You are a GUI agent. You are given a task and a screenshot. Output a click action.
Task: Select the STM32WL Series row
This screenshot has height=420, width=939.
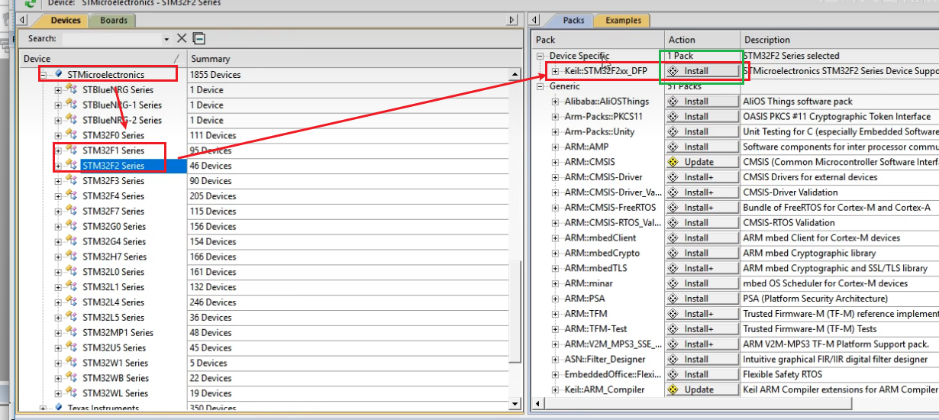pos(115,393)
